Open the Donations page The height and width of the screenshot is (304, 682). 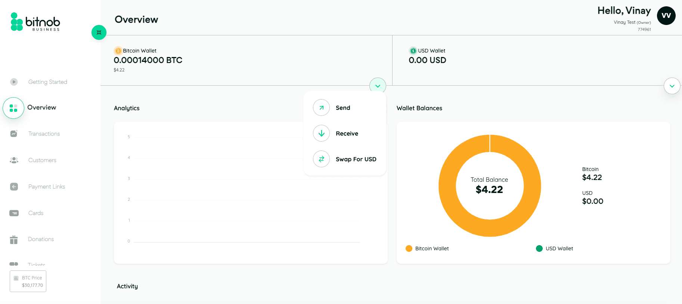tap(41, 239)
